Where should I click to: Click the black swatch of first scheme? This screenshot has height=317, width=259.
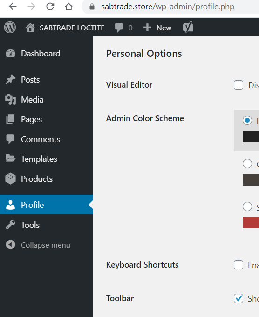251,136
